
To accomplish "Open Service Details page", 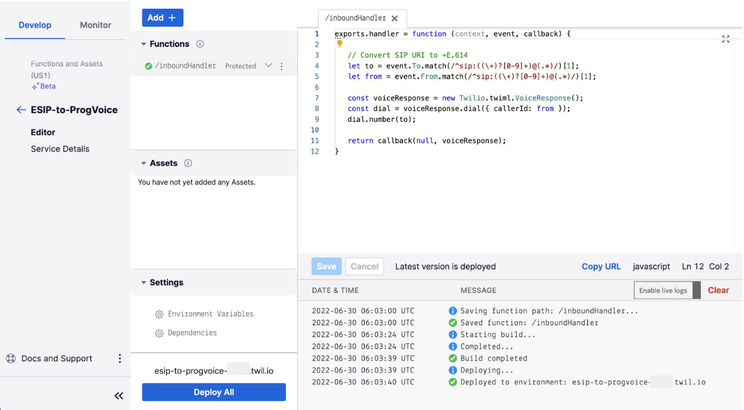I will (60, 149).
